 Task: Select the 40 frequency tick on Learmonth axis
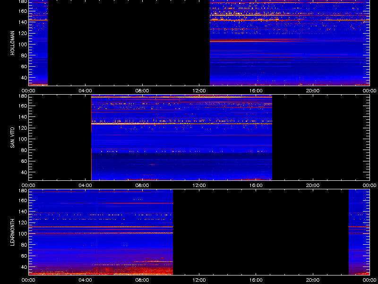pyautogui.click(x=25, y=267)
